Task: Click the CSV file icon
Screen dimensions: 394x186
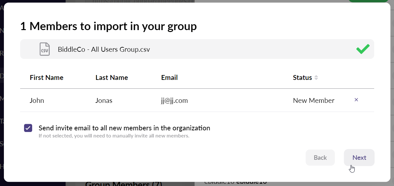Action: [x=44, y=49]
